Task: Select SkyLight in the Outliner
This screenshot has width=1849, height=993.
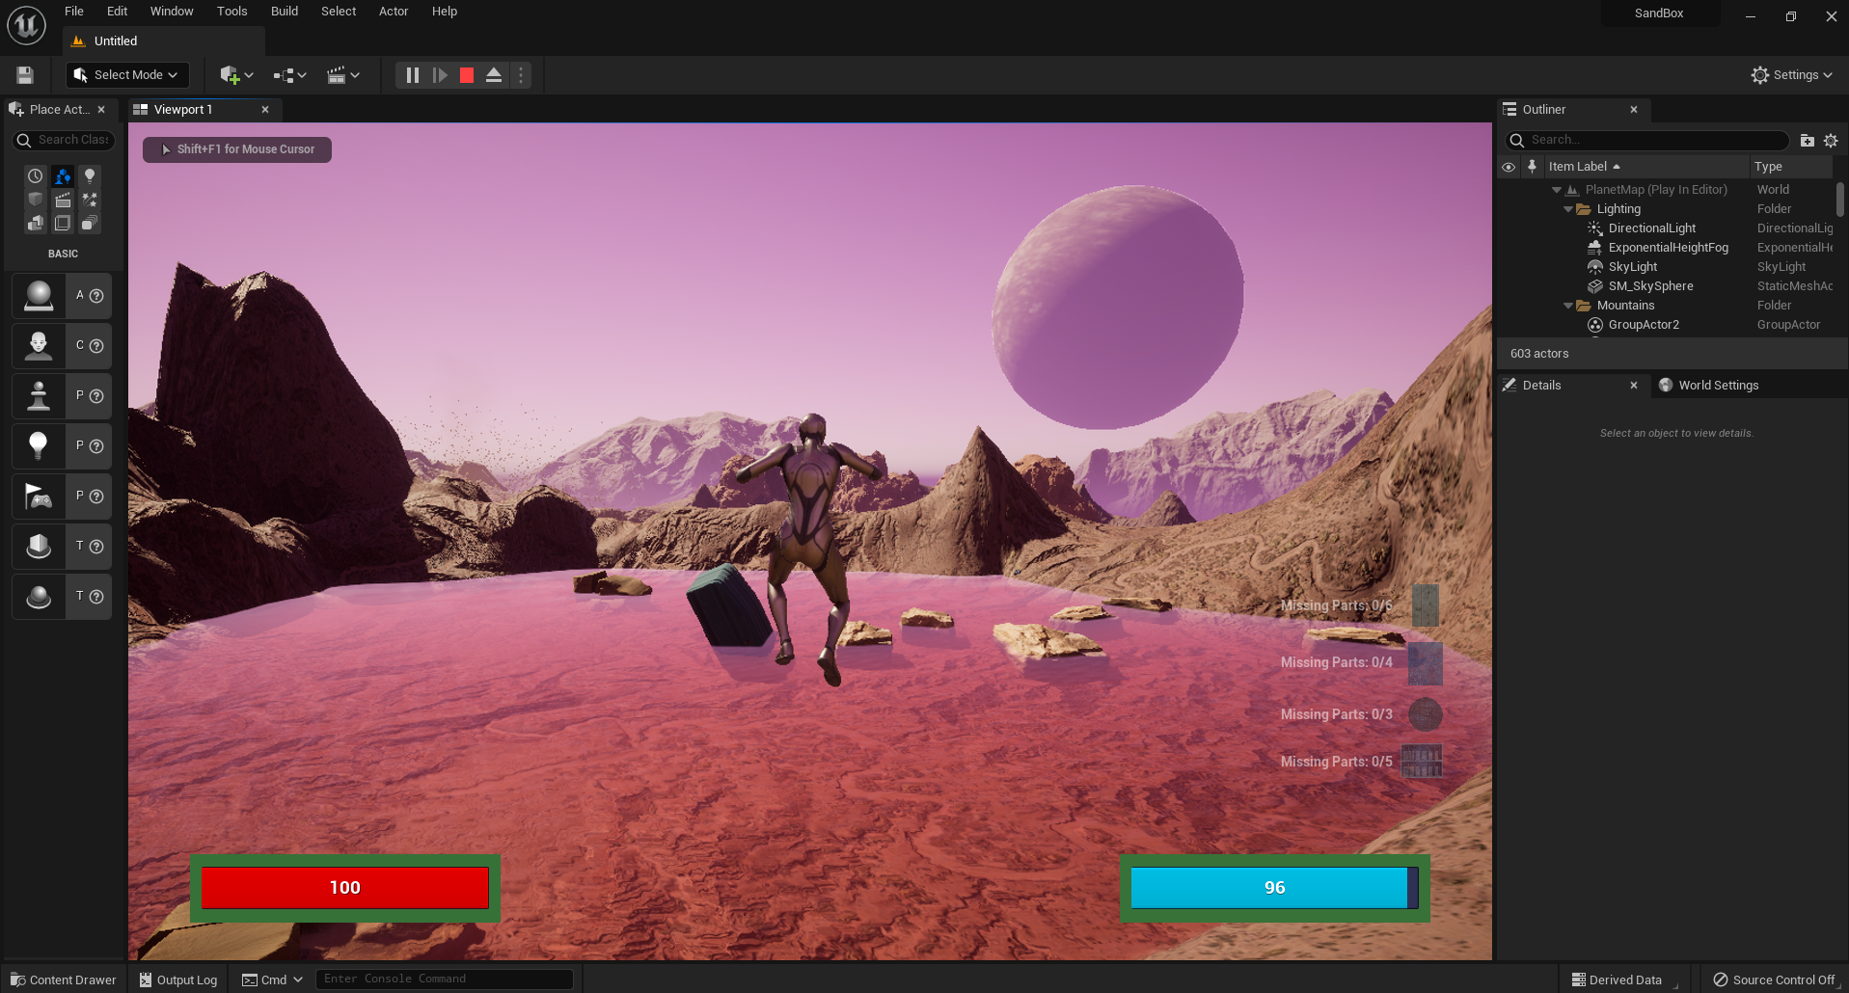Action: click(x=1632, y=267)
